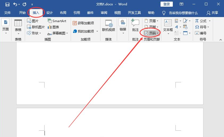This screenshot has width=224, height=137.
Task: Click the 共享 share button
Action: (212, 13)
